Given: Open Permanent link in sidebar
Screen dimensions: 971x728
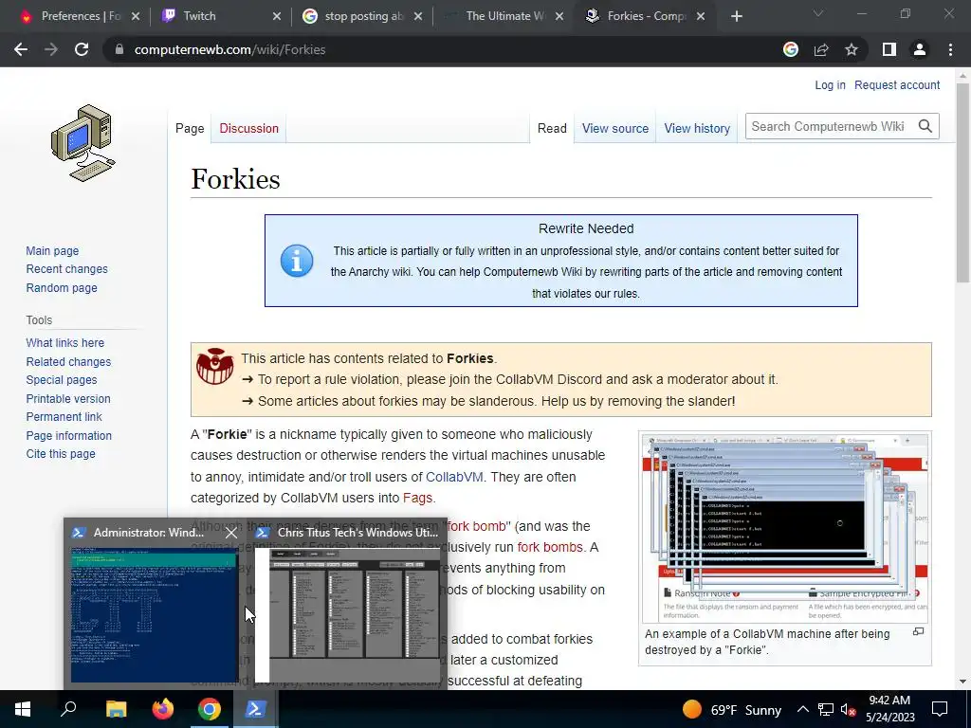Looking at the screenshot, I should pyautogui.click(x=64, y=417).
